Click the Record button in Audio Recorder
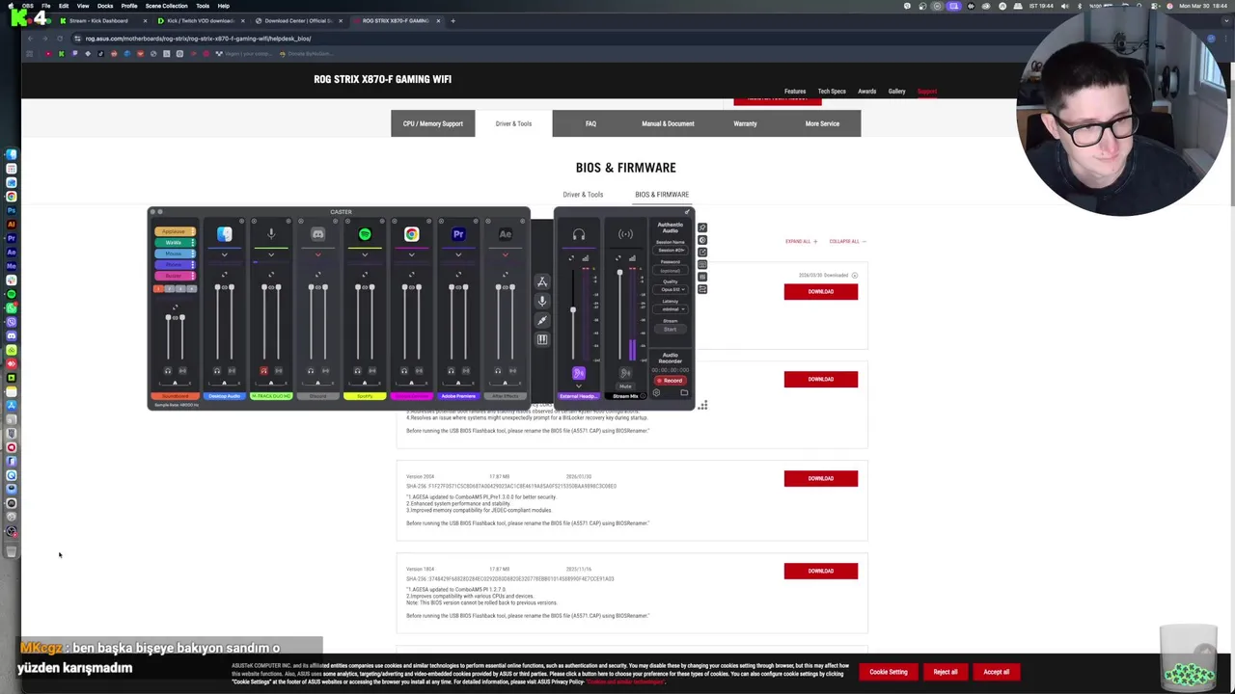Viewport: 1235px width, 694px height. (670, 381)
